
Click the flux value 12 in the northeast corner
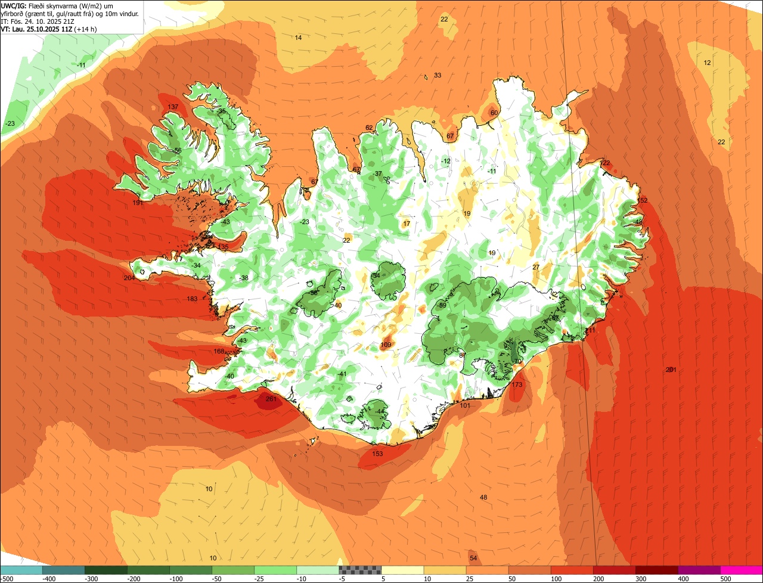click(707, 63)
